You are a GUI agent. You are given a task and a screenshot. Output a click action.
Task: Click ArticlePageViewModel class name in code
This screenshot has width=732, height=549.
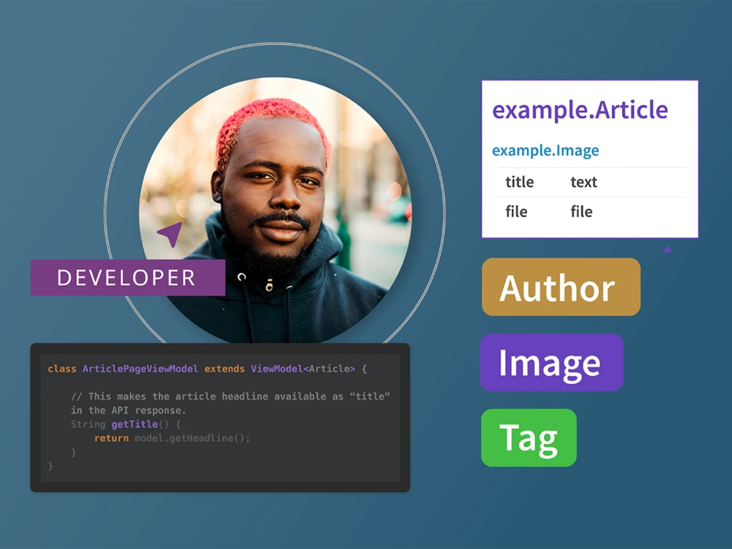[x=140, y=369]
